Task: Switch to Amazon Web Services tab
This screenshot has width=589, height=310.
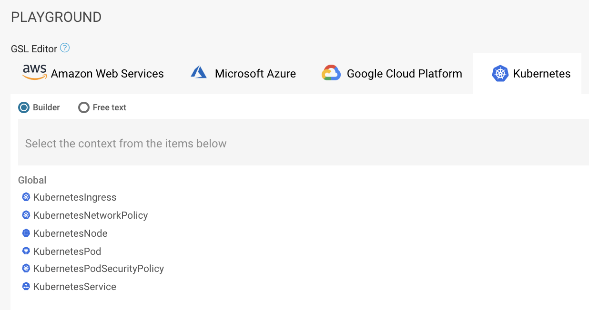Action: tap(93, 74)
